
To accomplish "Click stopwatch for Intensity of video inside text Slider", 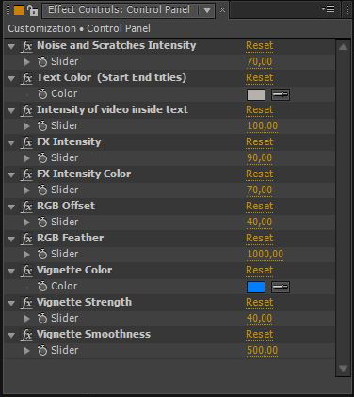I will pyautogui.click(x=42, y=126).
